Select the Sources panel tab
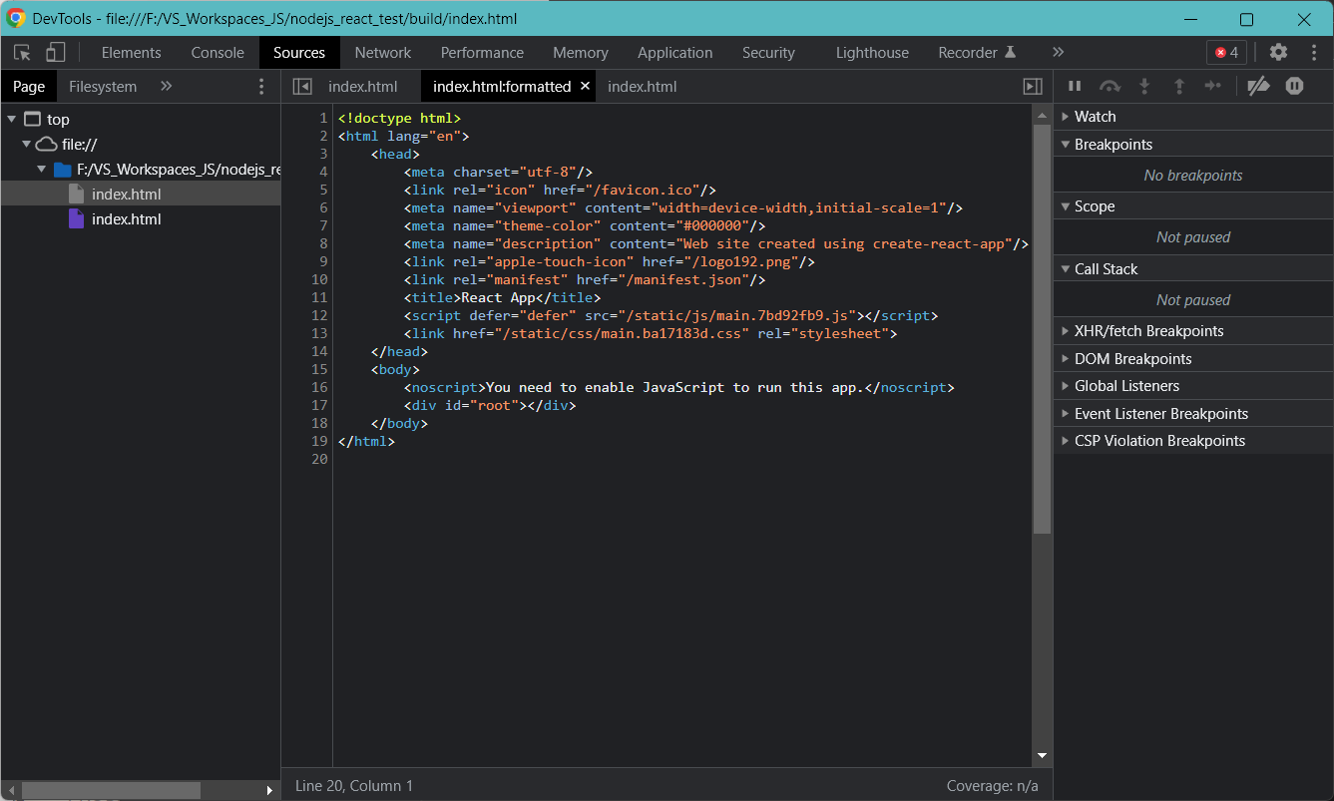The image size is (1334, 801). (x=299, y=53)
